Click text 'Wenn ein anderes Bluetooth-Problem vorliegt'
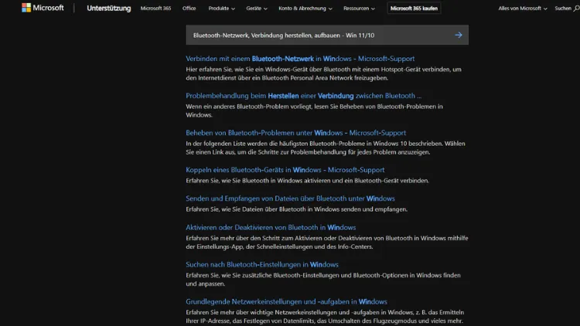The width and height of the screenshot is (580, 326). click(314, 110)
